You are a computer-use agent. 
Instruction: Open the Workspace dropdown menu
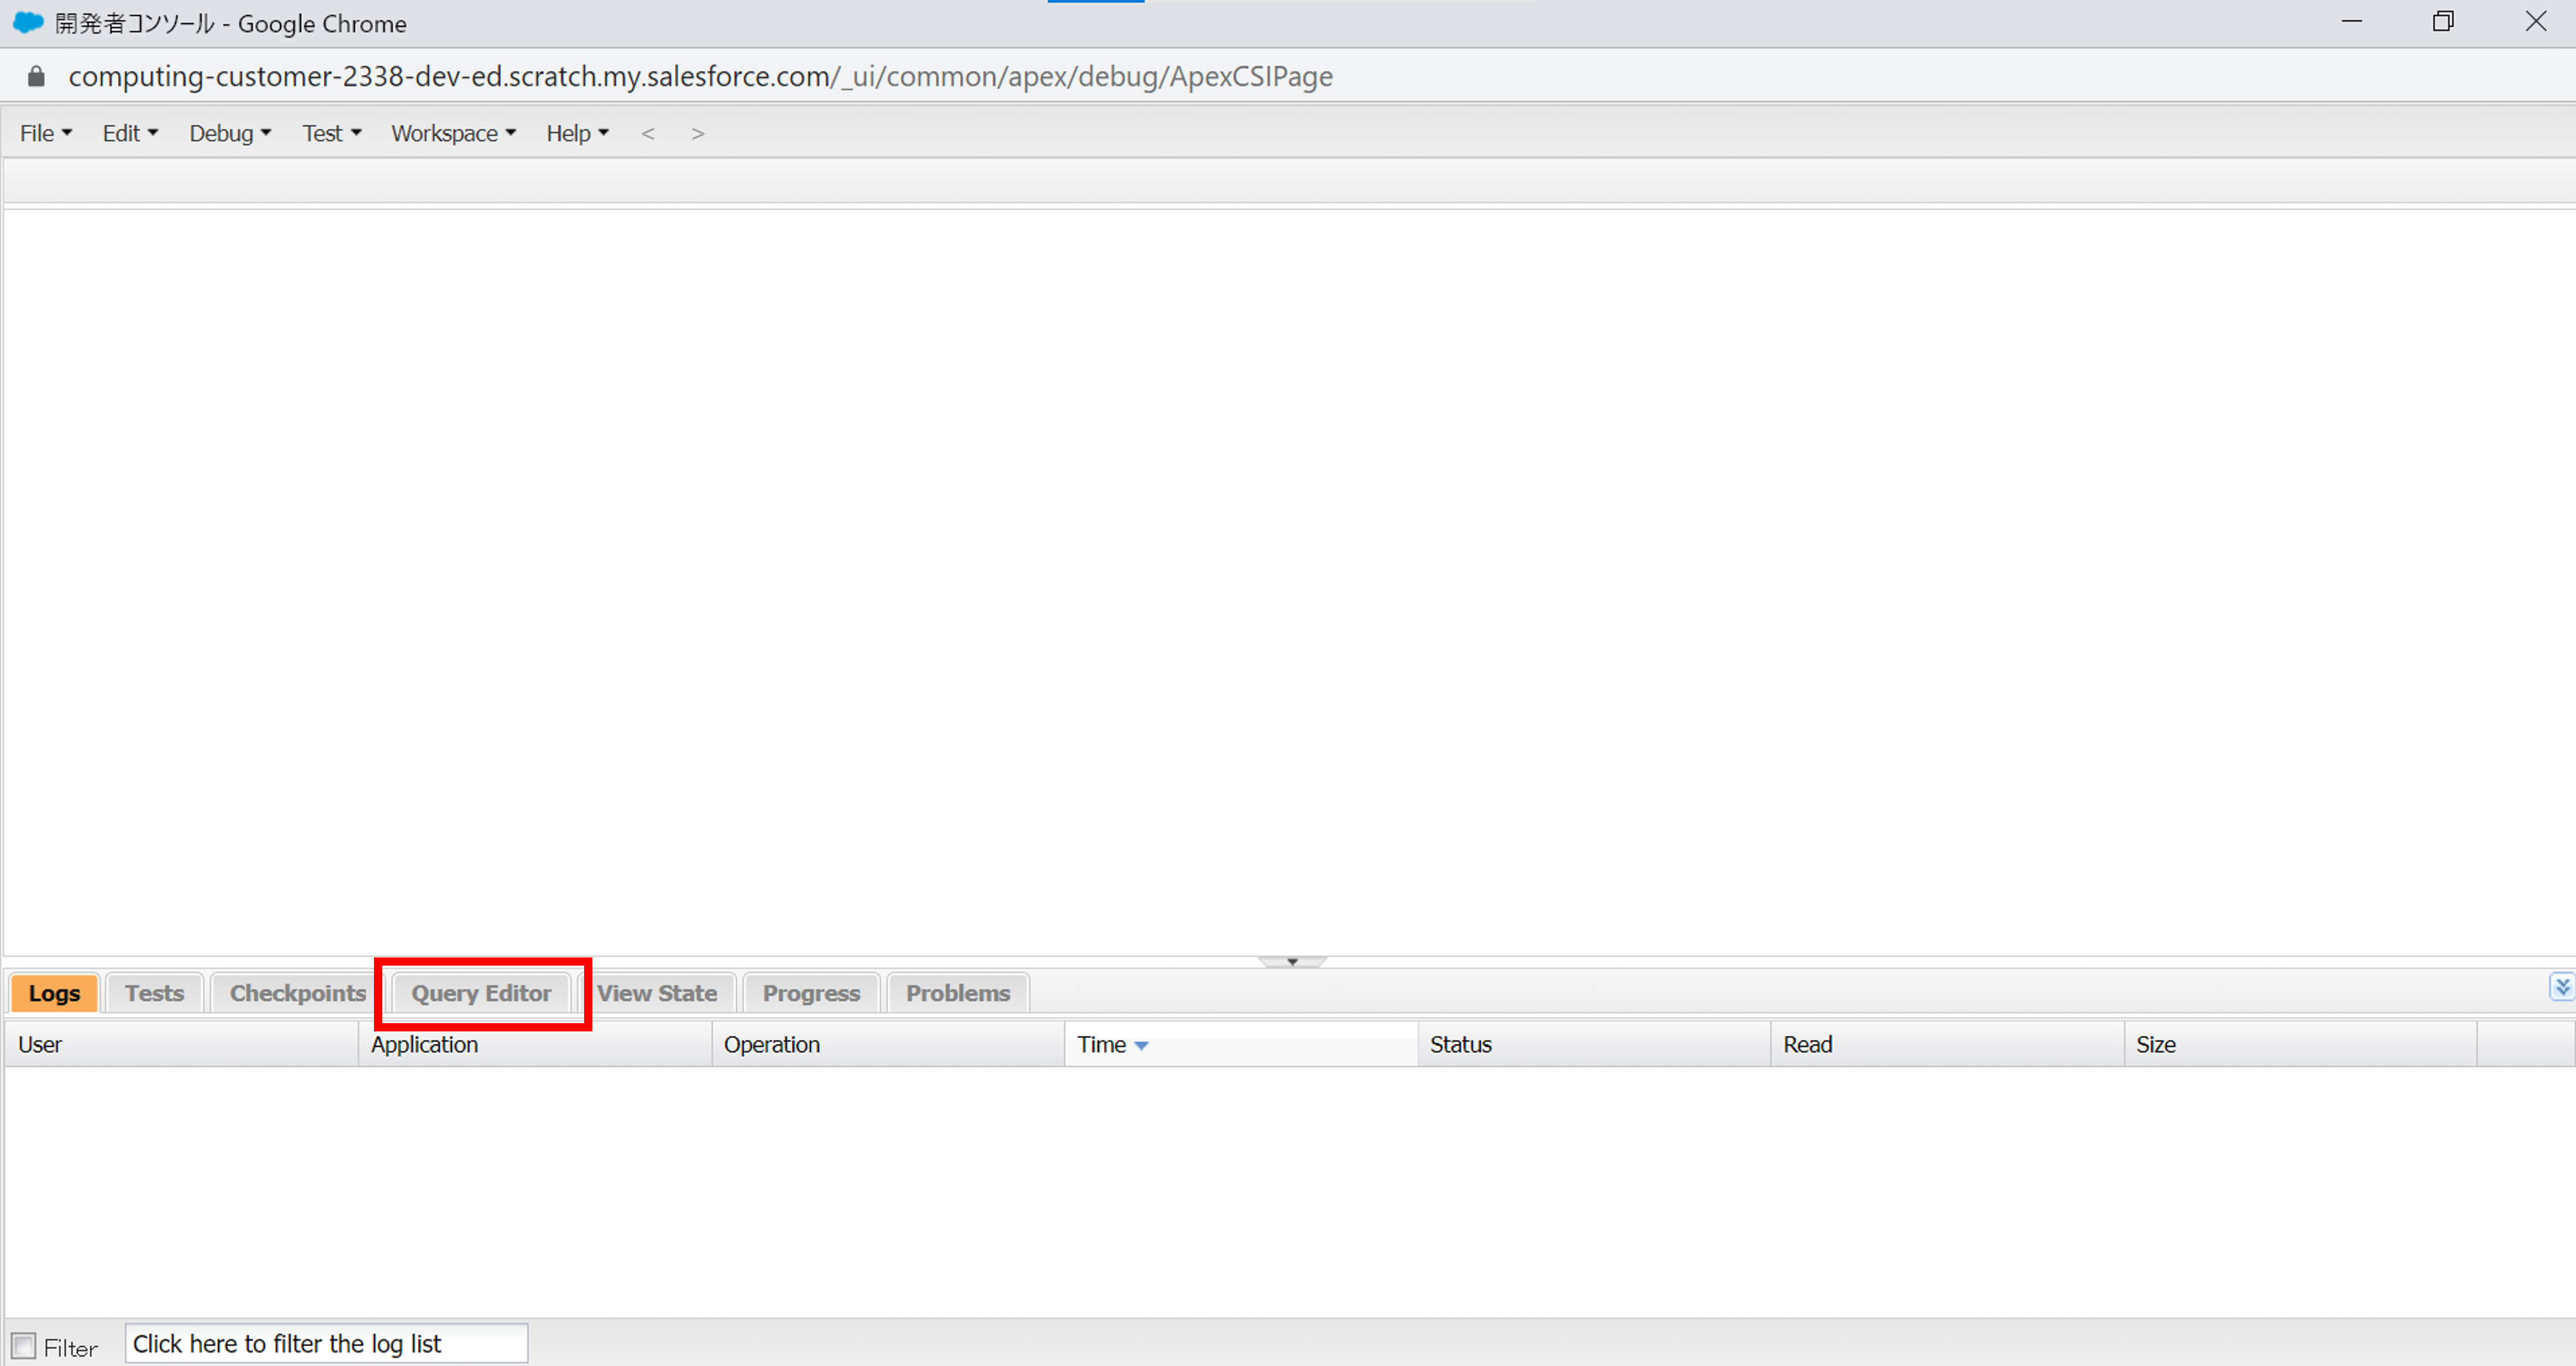(453, 134)
